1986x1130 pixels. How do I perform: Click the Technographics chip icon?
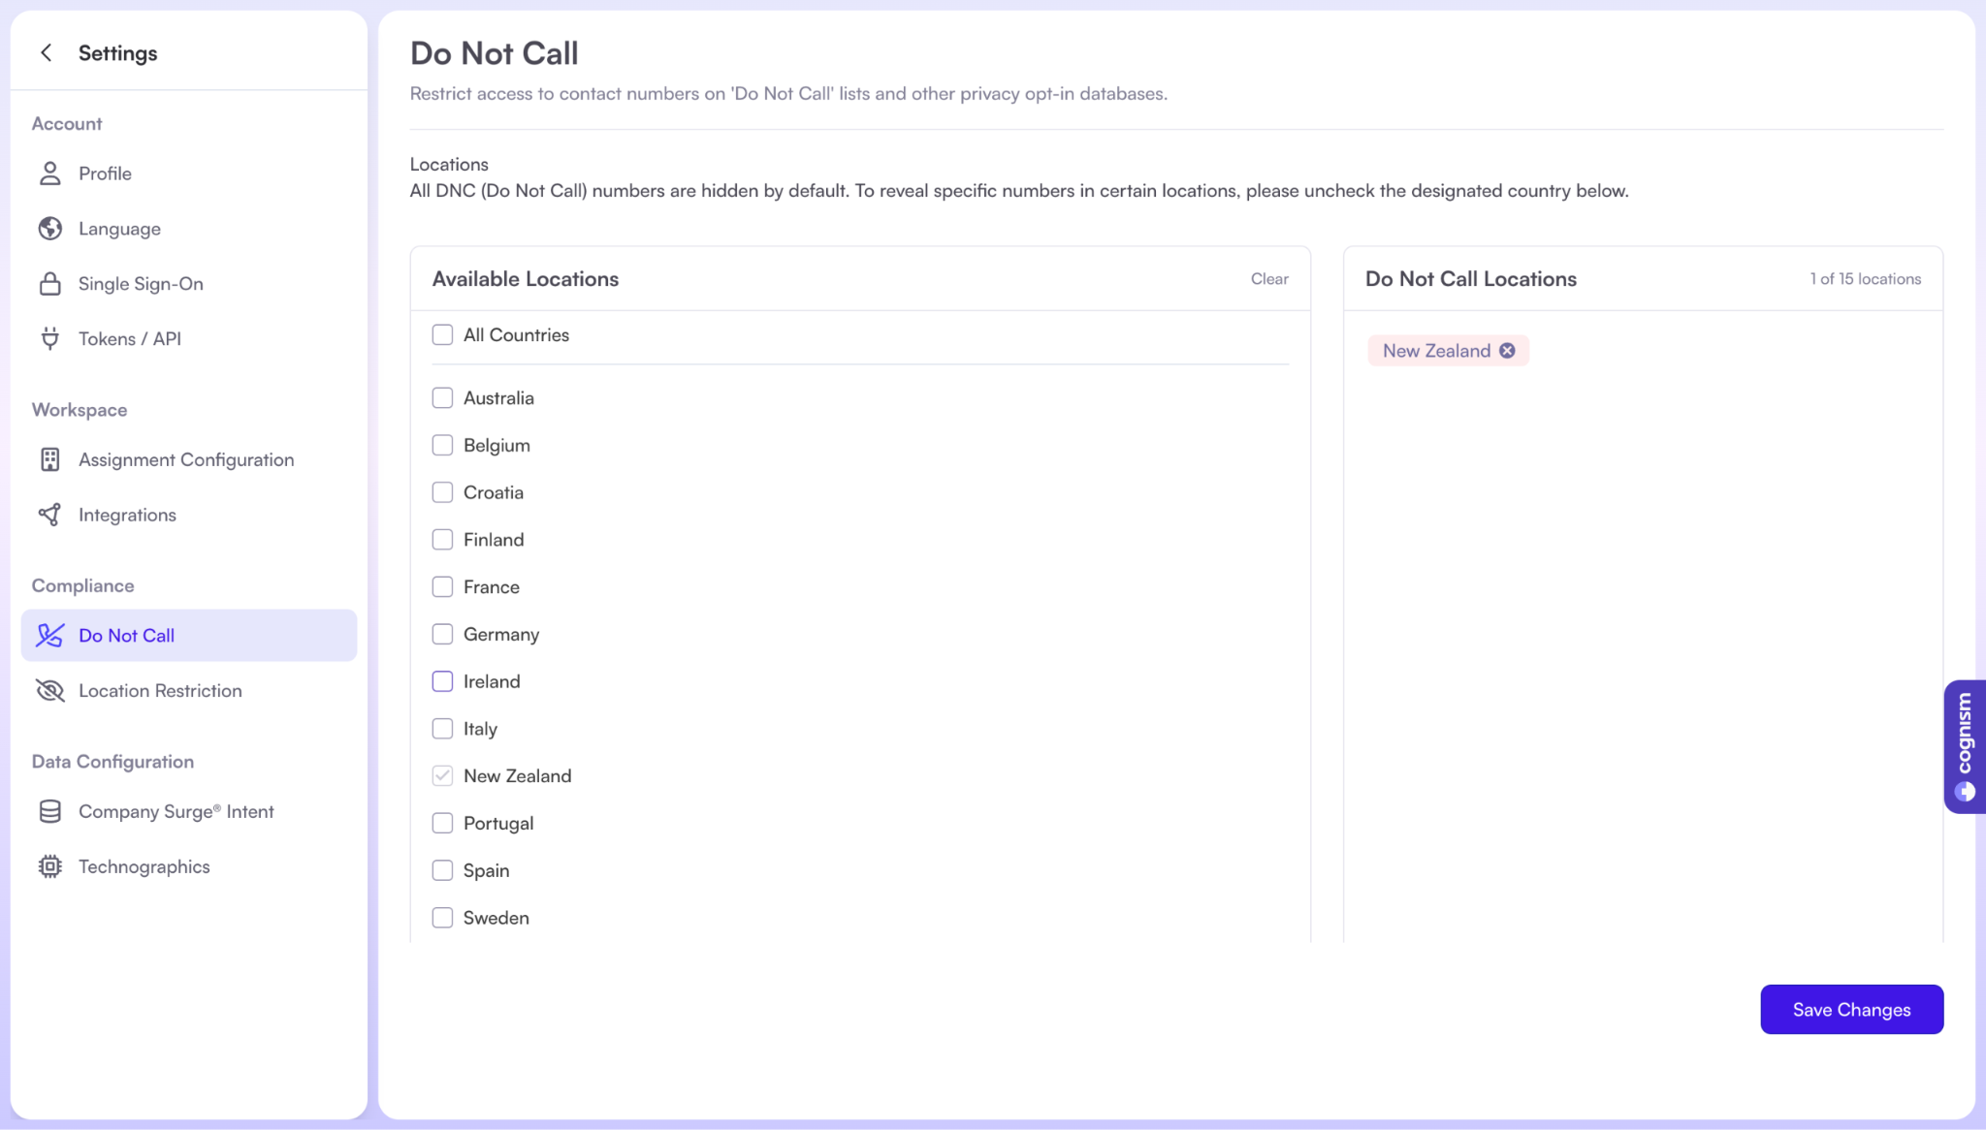49,866
